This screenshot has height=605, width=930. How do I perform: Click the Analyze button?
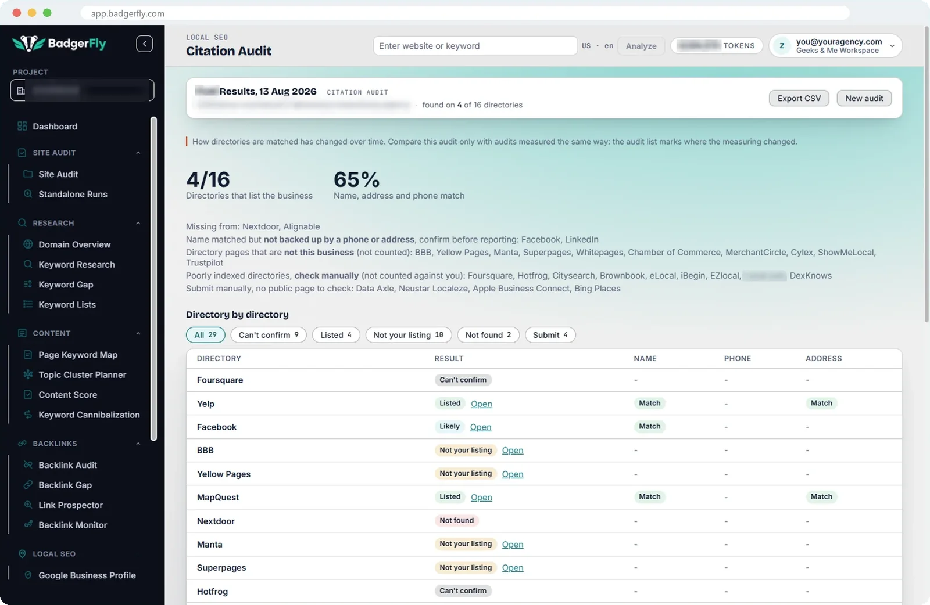641,46
